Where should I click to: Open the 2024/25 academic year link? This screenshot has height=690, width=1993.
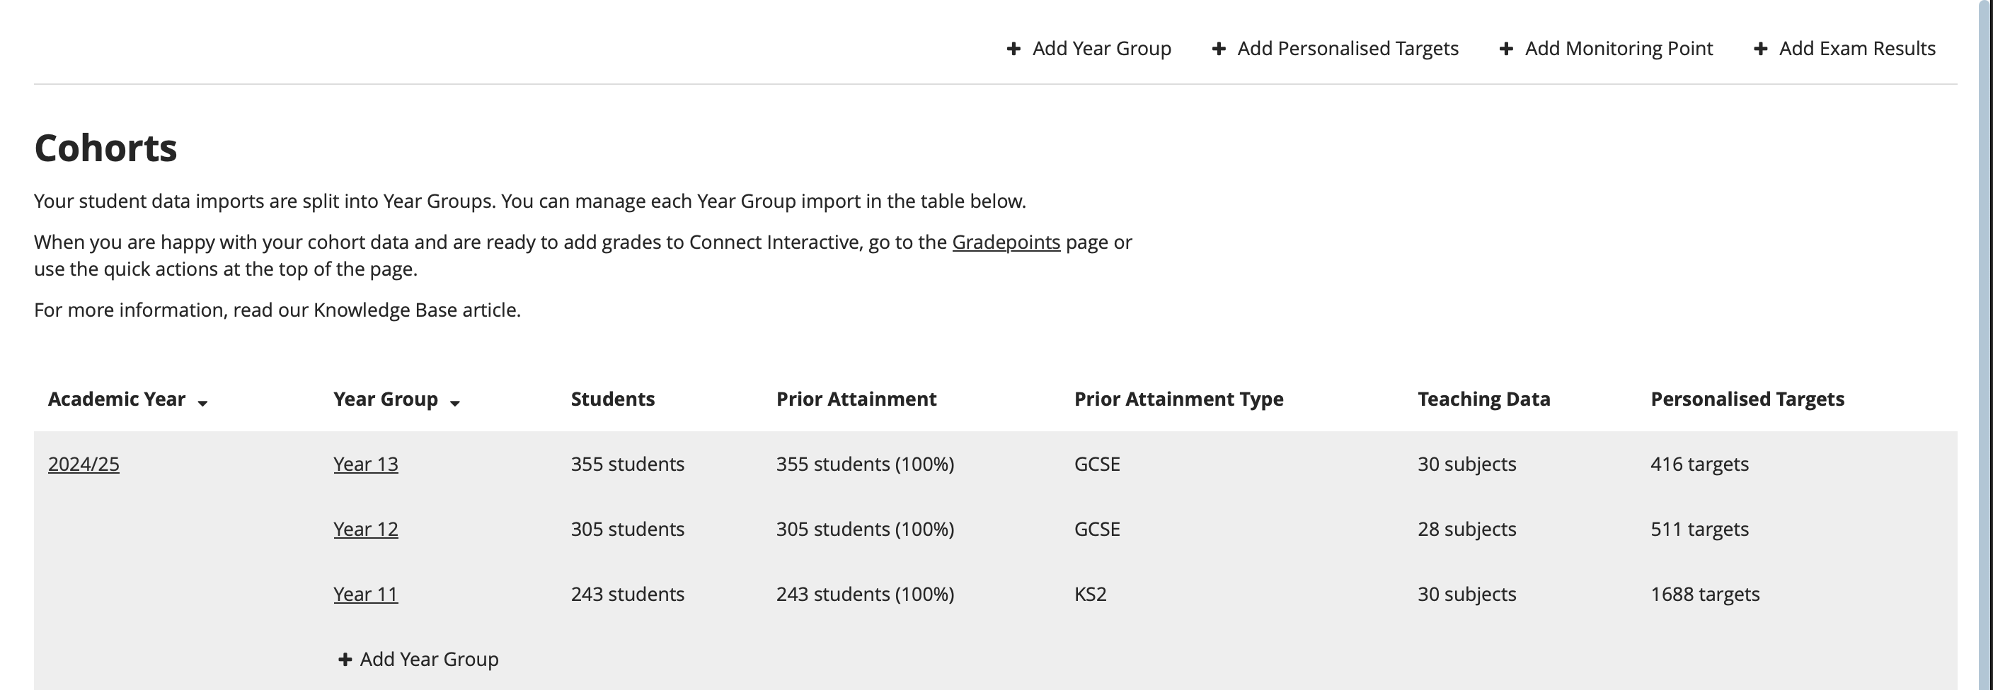pos(84,464)
